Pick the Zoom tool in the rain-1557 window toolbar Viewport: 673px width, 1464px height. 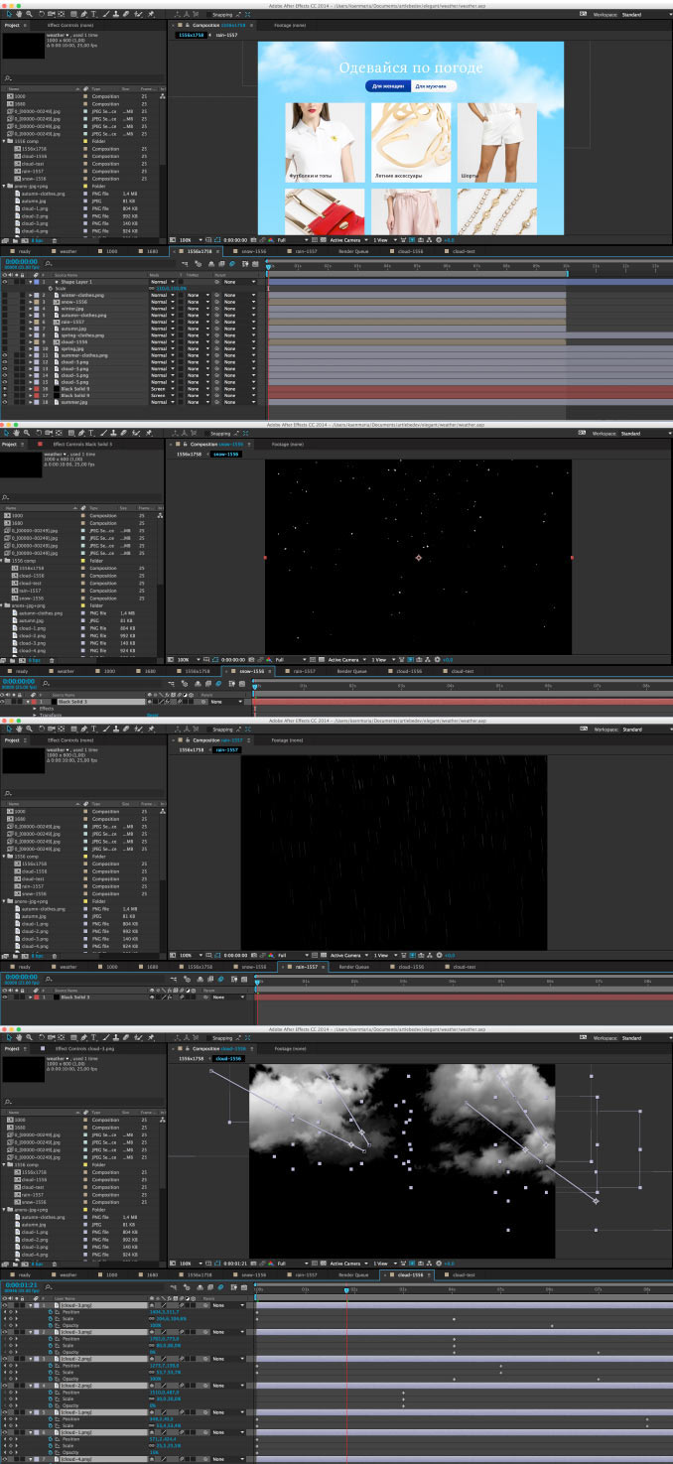pos(29,729)
